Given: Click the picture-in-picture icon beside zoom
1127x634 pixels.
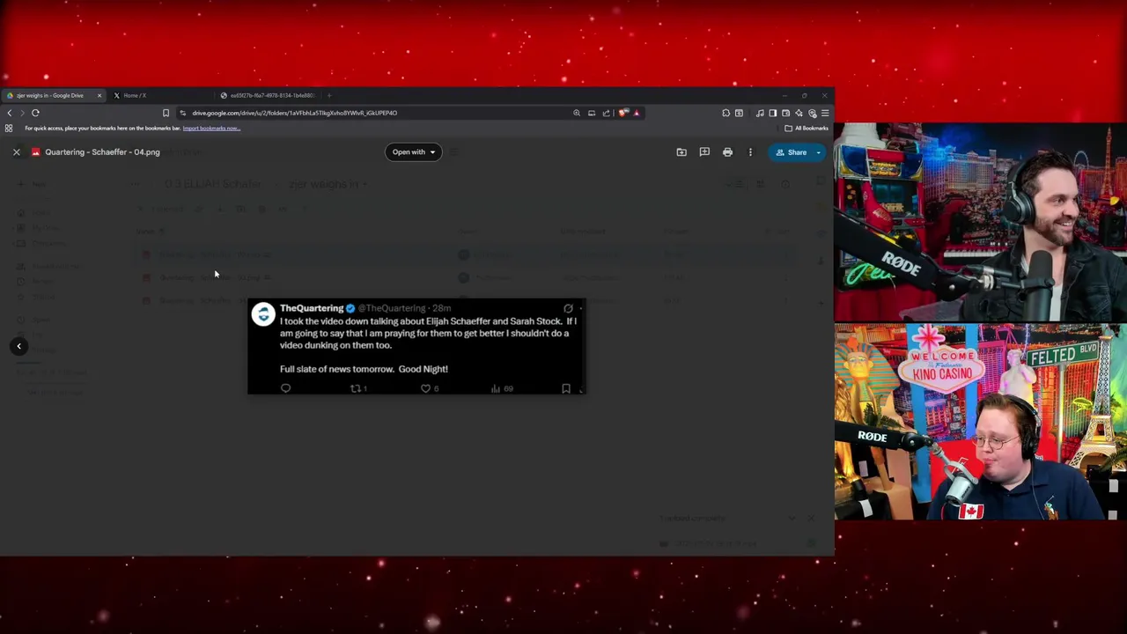Looking at the screenshot, I should (592, 113).
